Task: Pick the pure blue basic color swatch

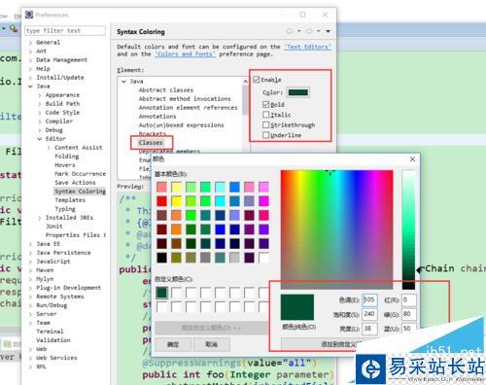Action: [220, 229]
